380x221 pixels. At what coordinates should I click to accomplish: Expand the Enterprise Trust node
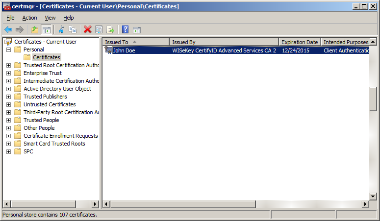(x=8, y=73)
